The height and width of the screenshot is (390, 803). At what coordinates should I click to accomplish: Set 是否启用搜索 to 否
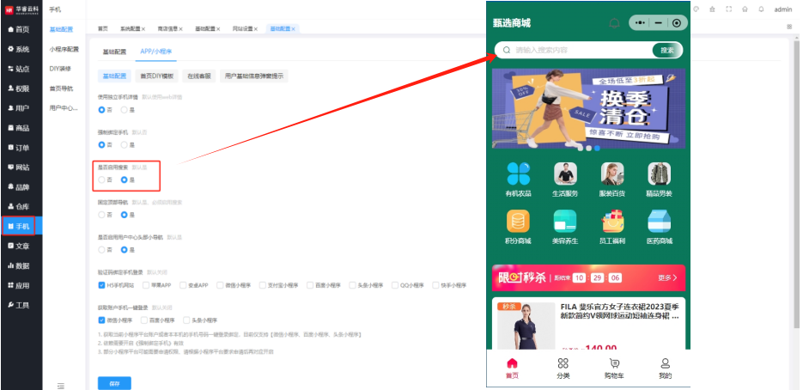tap(102, 180)
